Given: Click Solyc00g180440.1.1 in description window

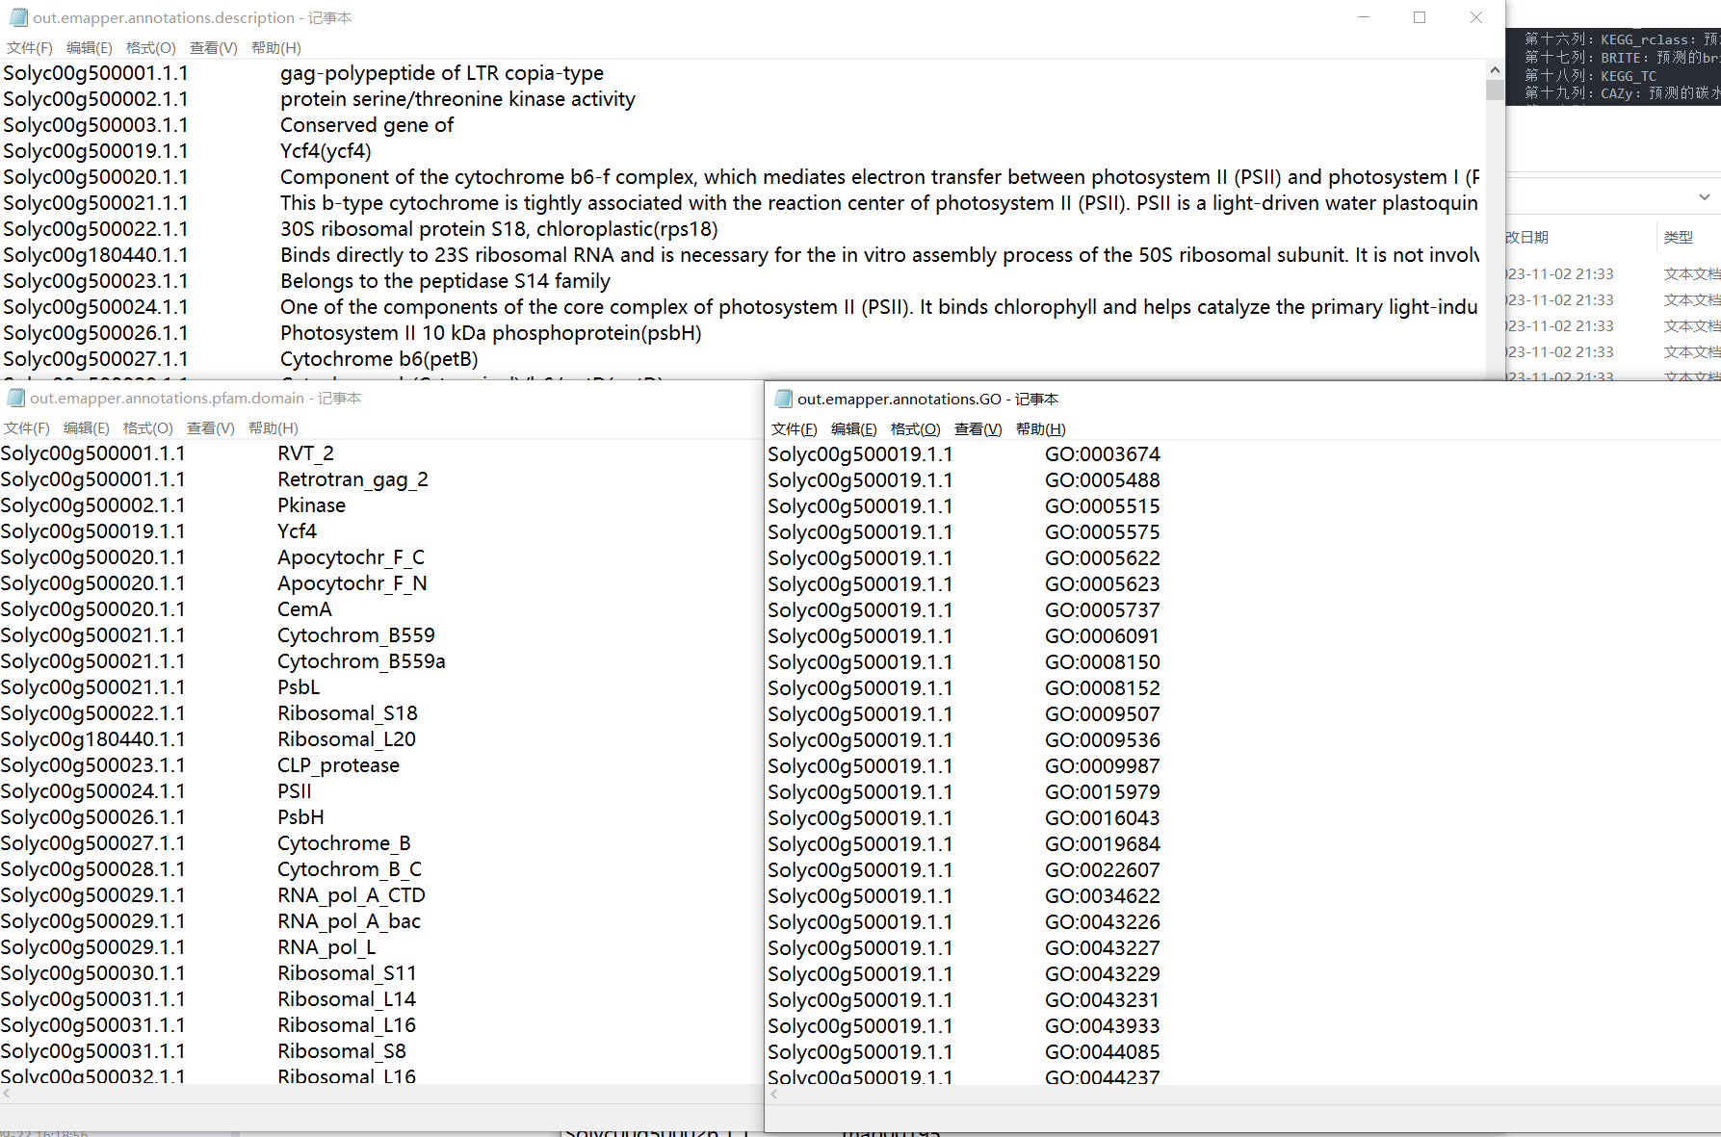Looking at the screenshot, I should point(95,255).
